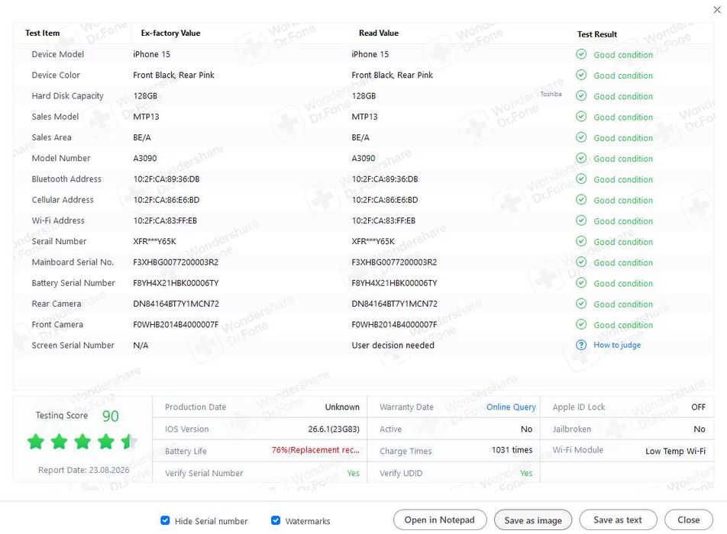Click the Front Camera check mark icon

click(581, 325)
